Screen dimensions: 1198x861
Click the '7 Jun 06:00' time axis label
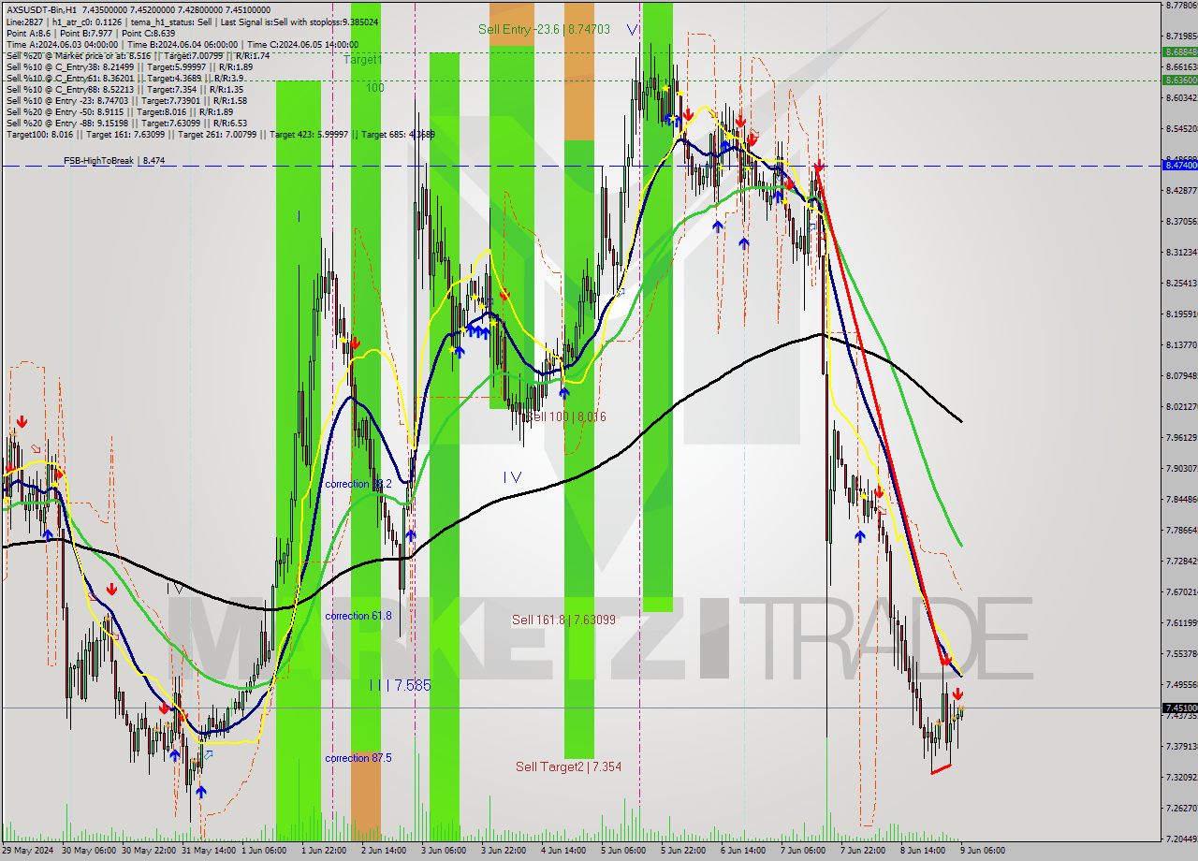click(803, 851)
